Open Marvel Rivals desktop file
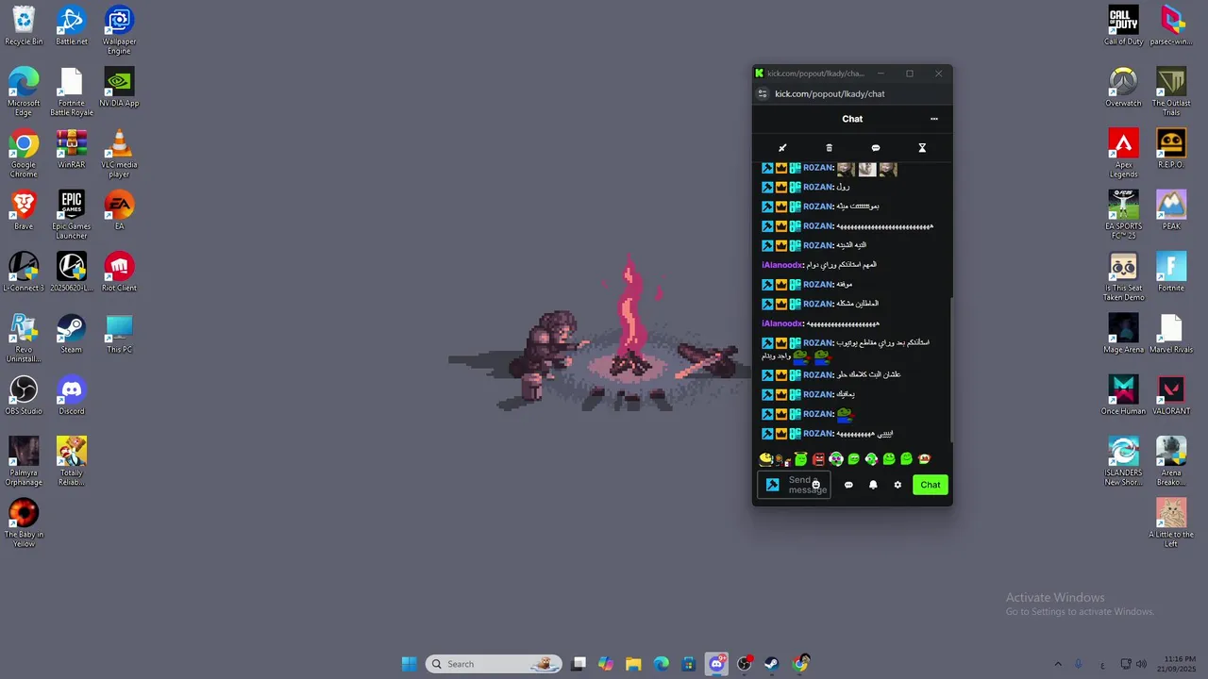This screenshot has width=1208, height=679. tap(1171, 334)
